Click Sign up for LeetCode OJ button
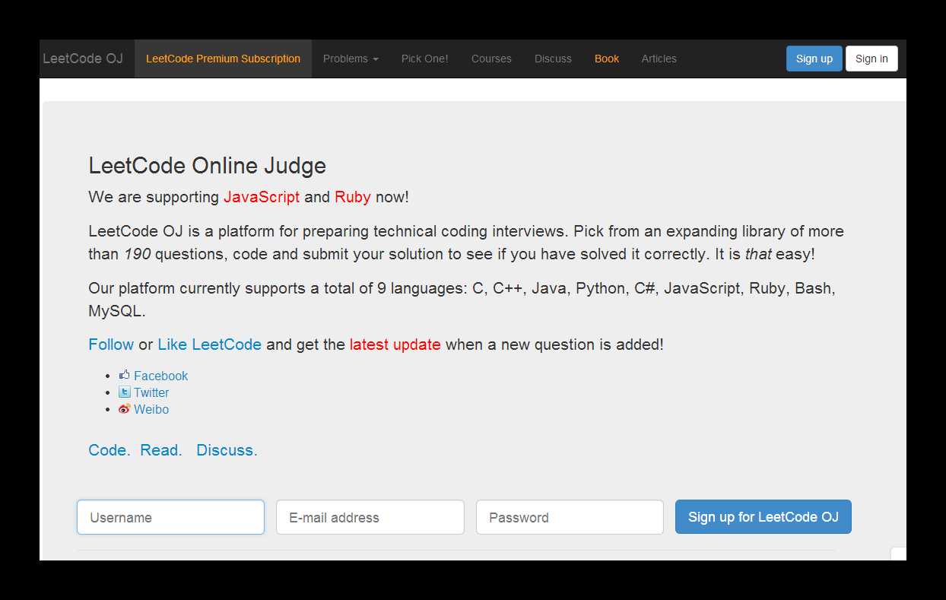 pos(763,517)
